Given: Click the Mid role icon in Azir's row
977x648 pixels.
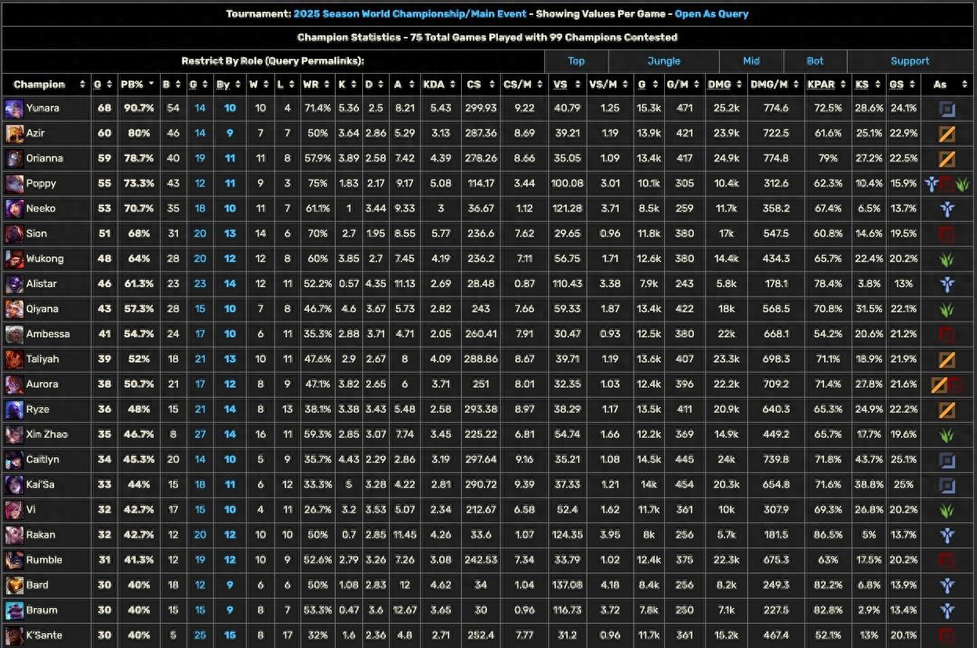Looking at the screenshot, I should coord(946,134).
